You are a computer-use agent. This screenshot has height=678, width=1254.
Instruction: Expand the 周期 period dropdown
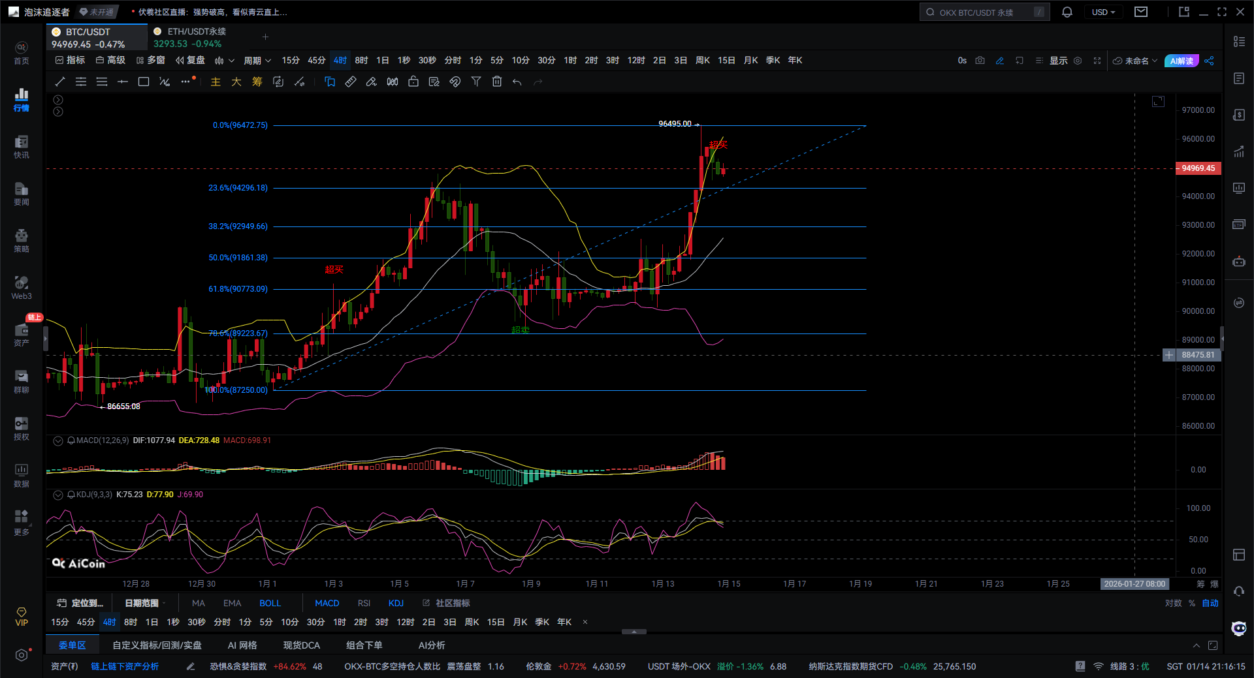coord(257,61)
